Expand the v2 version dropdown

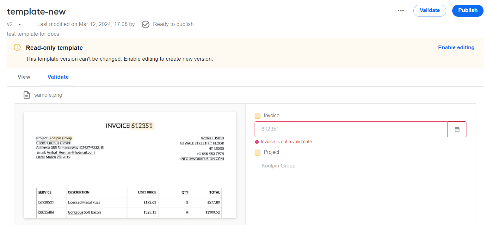pyautogui.click(x=20, y=24)
